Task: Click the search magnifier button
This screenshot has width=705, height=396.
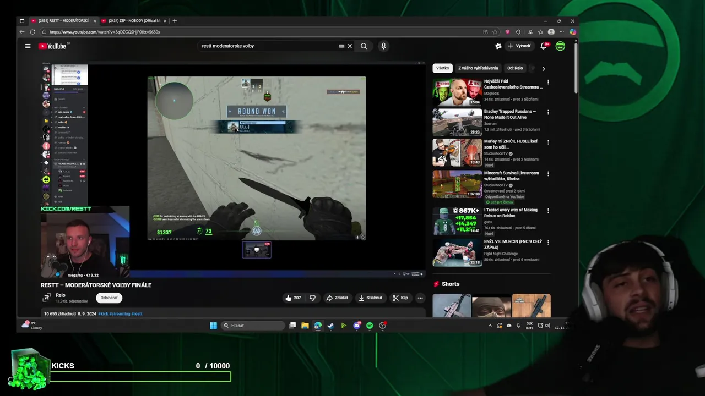Action: pyautogui.click(x=364, y=46)
